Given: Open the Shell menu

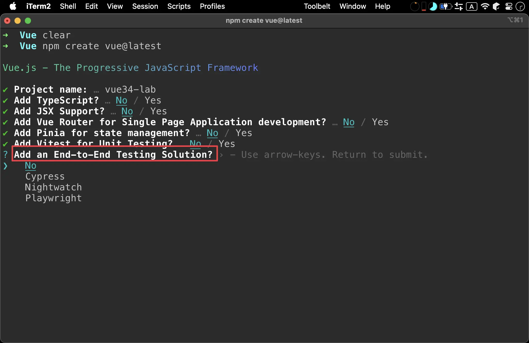Looking at the screenshot, I should (68, 6).
